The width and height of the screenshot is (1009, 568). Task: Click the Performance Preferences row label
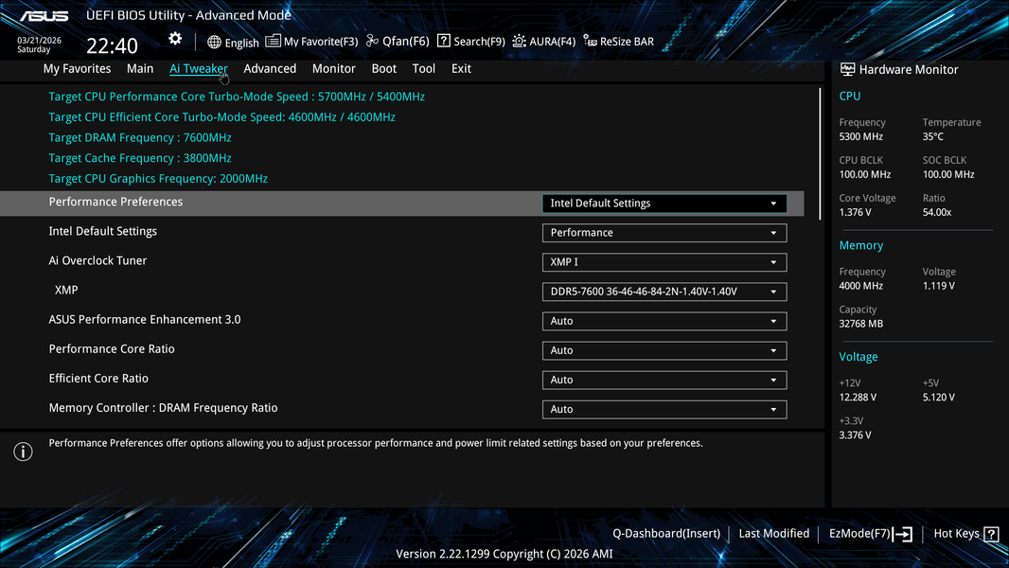tap(115, 202)
